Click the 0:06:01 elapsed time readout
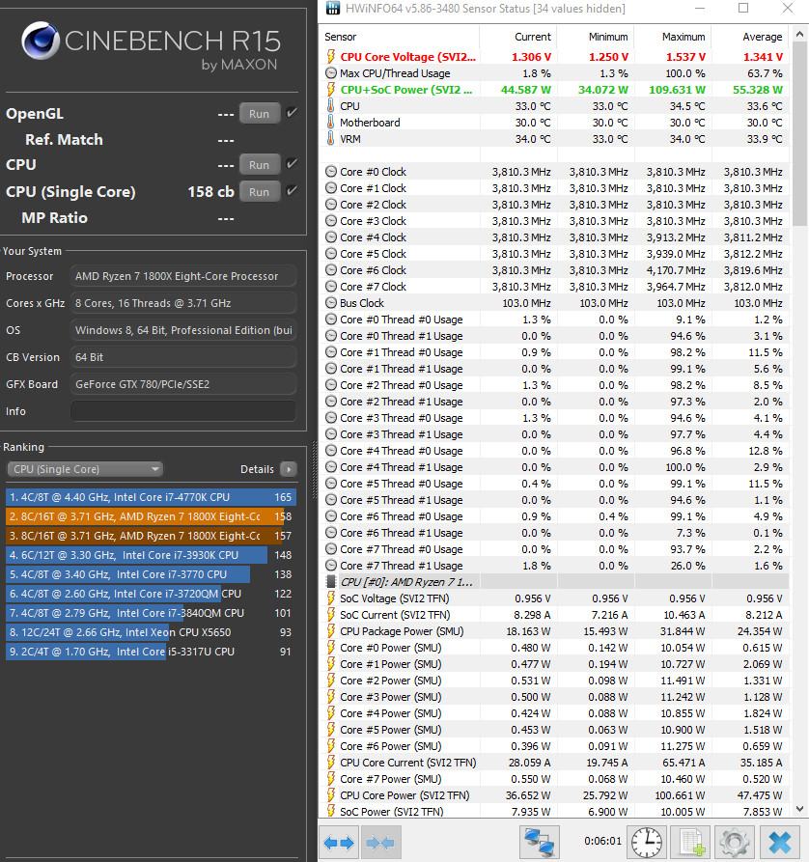 click(602, 841)
